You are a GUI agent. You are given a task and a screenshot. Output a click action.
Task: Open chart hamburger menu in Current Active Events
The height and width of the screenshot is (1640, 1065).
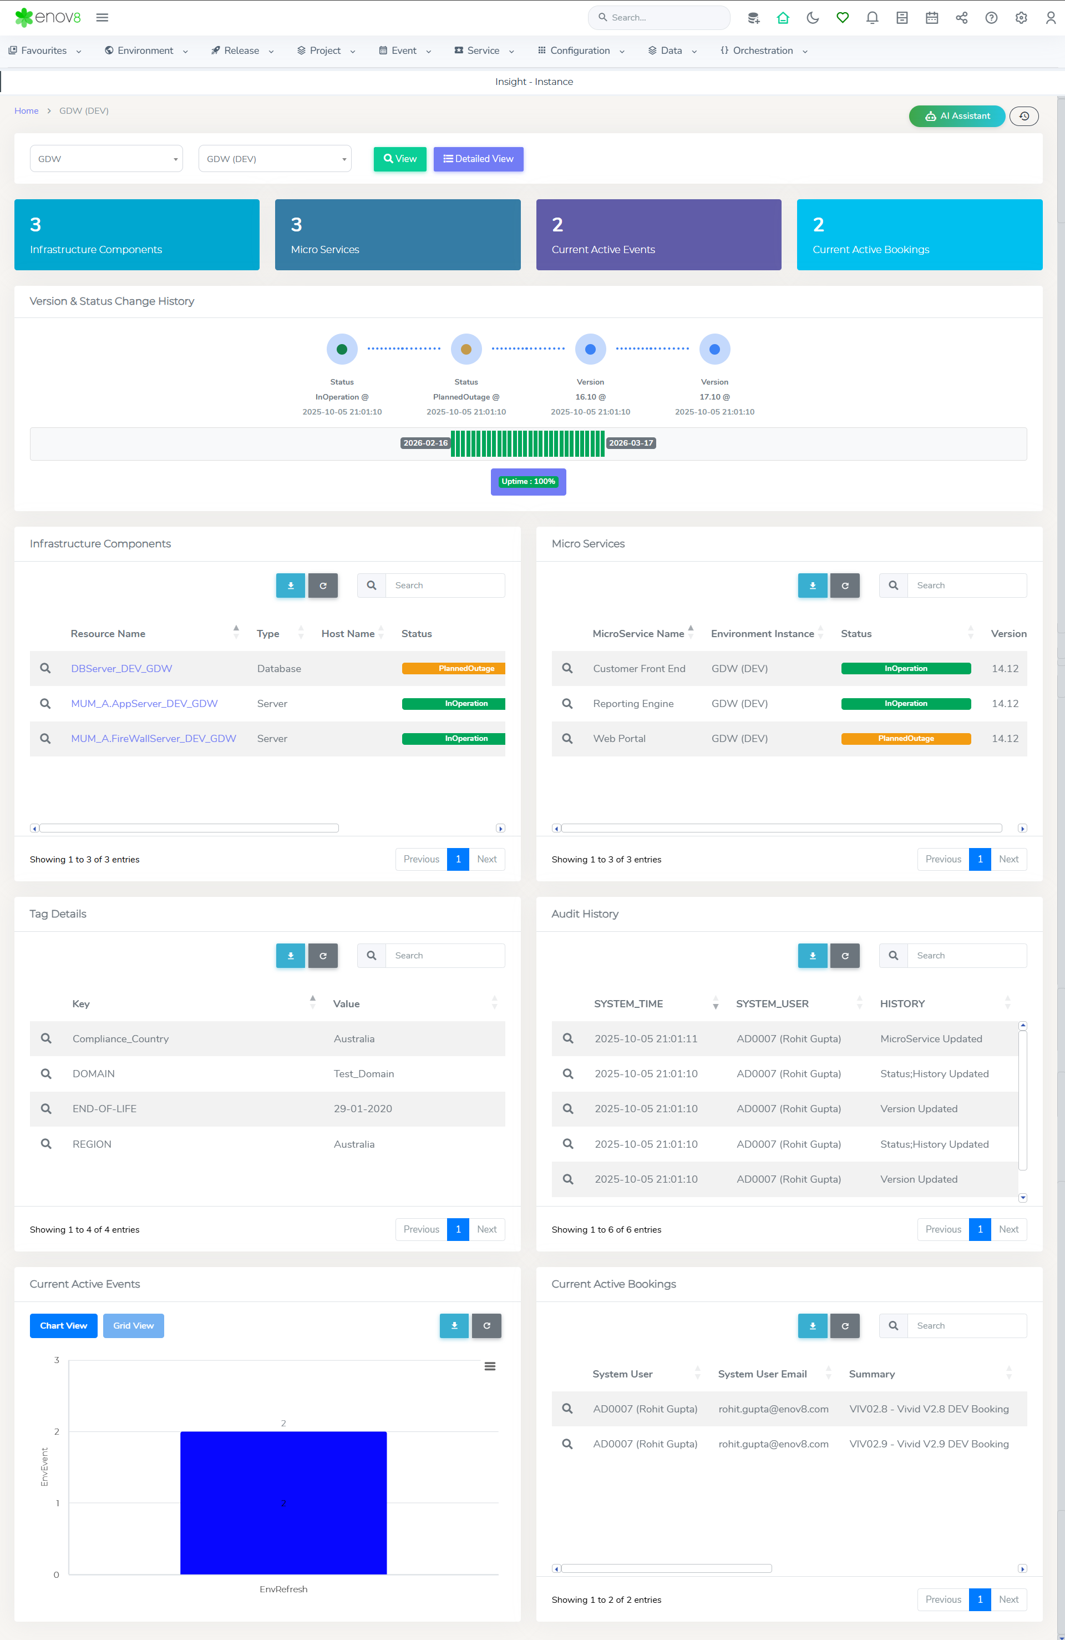click(x=490, y=1366)
